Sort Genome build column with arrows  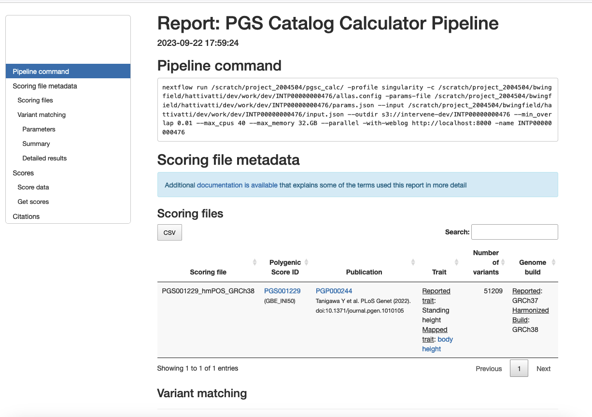[x=553, y=262]
